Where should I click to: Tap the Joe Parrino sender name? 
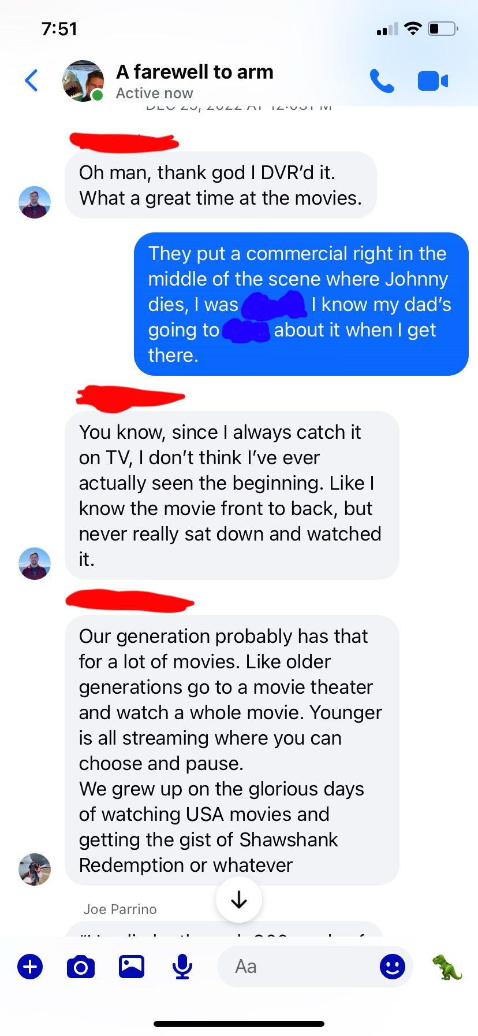[120, 909]
